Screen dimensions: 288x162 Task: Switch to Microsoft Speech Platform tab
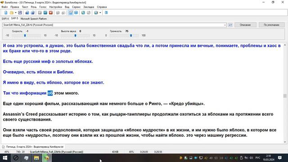(34, 19)
